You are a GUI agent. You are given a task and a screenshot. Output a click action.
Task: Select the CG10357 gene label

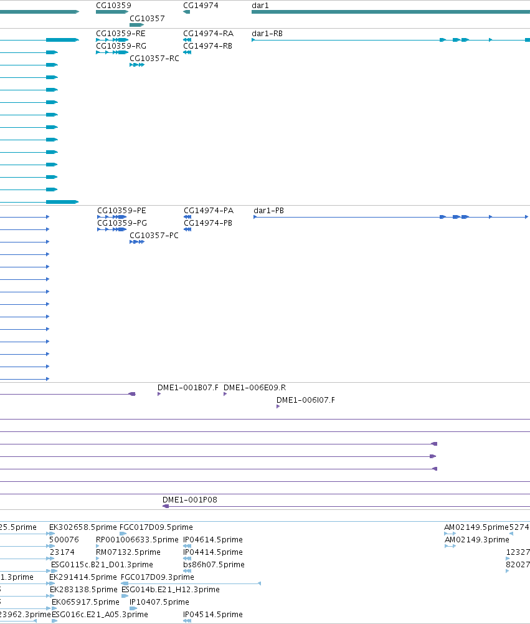pyautogui.click(x=147, y=19)
